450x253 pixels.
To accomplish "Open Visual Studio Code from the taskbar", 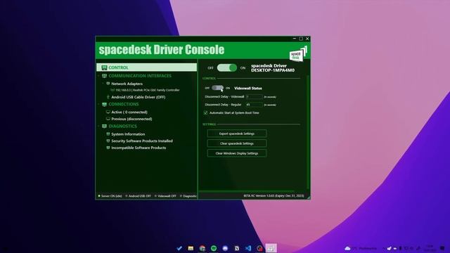I will pos(248,248).
